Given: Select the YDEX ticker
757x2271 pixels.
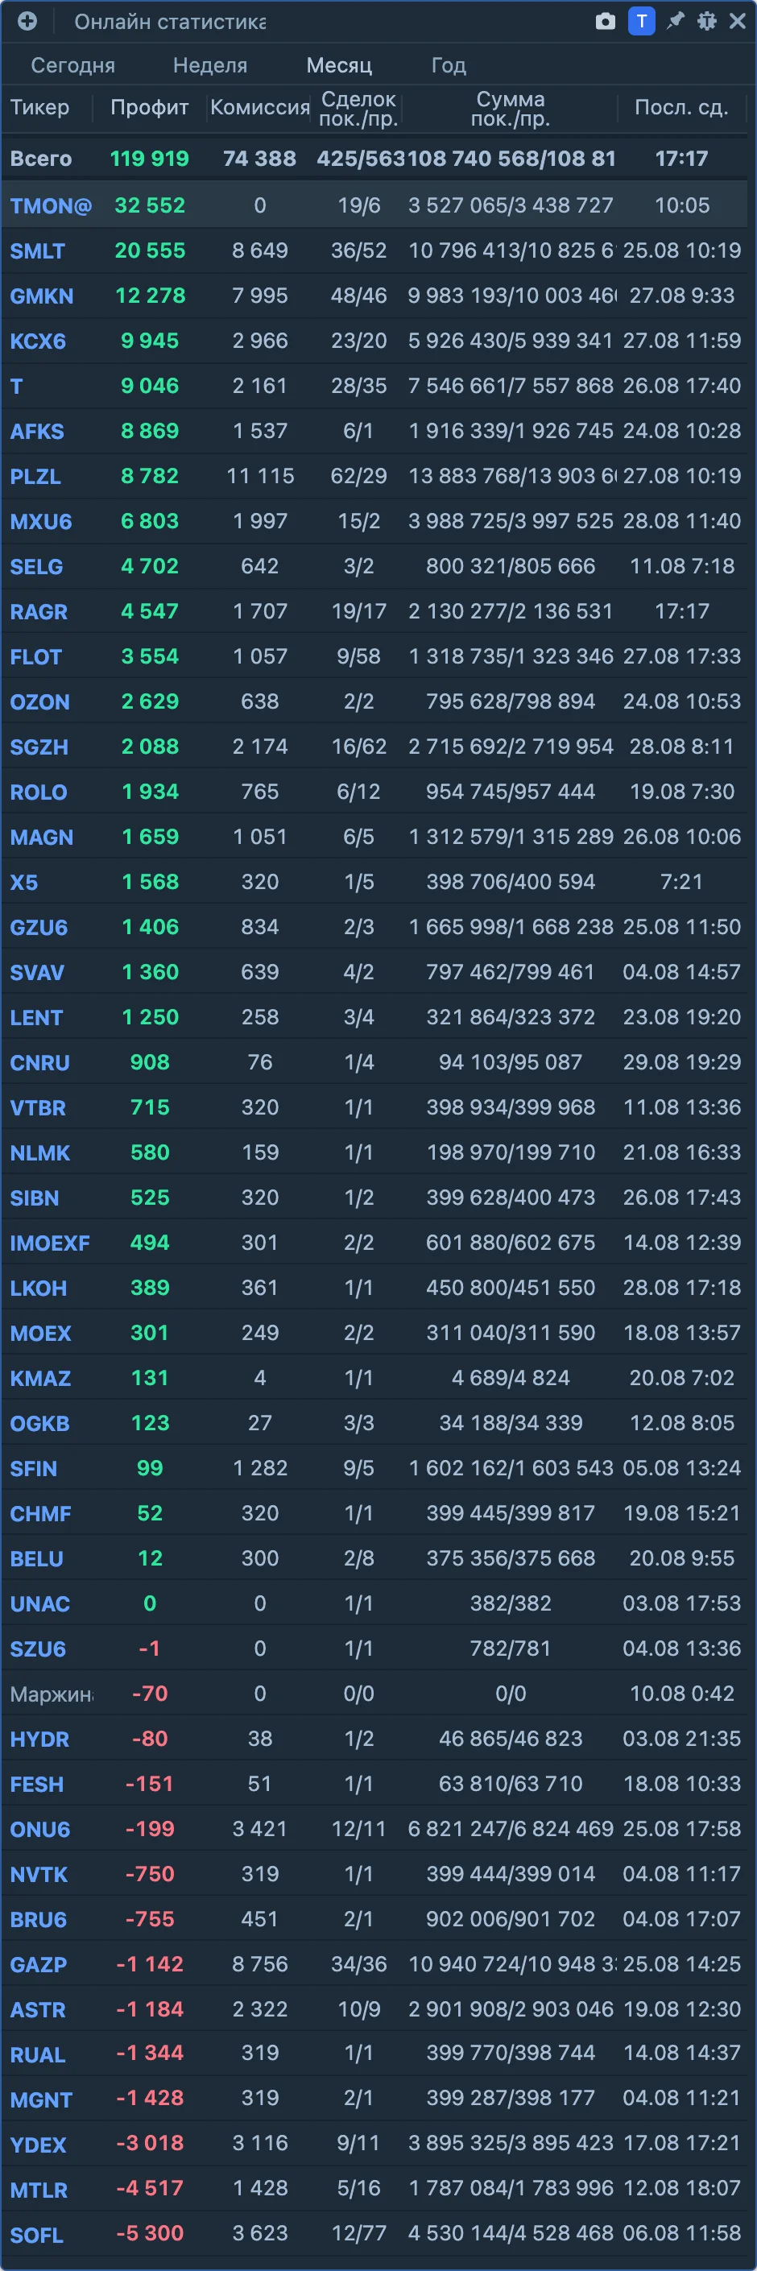Looking at the screenshot, I should (38, 2146).
